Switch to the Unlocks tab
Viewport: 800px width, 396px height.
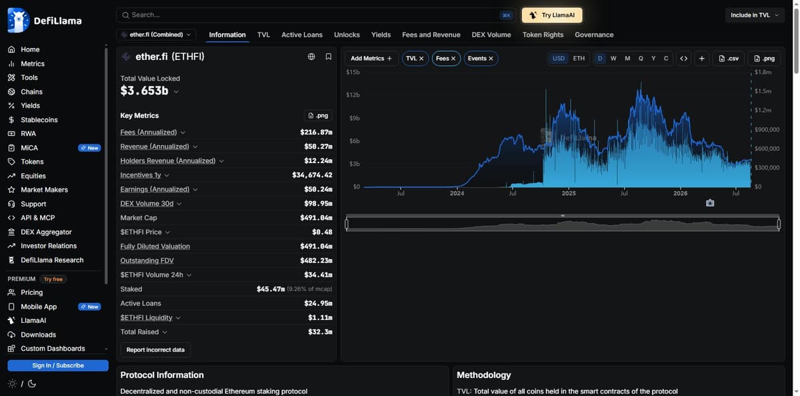347,35
